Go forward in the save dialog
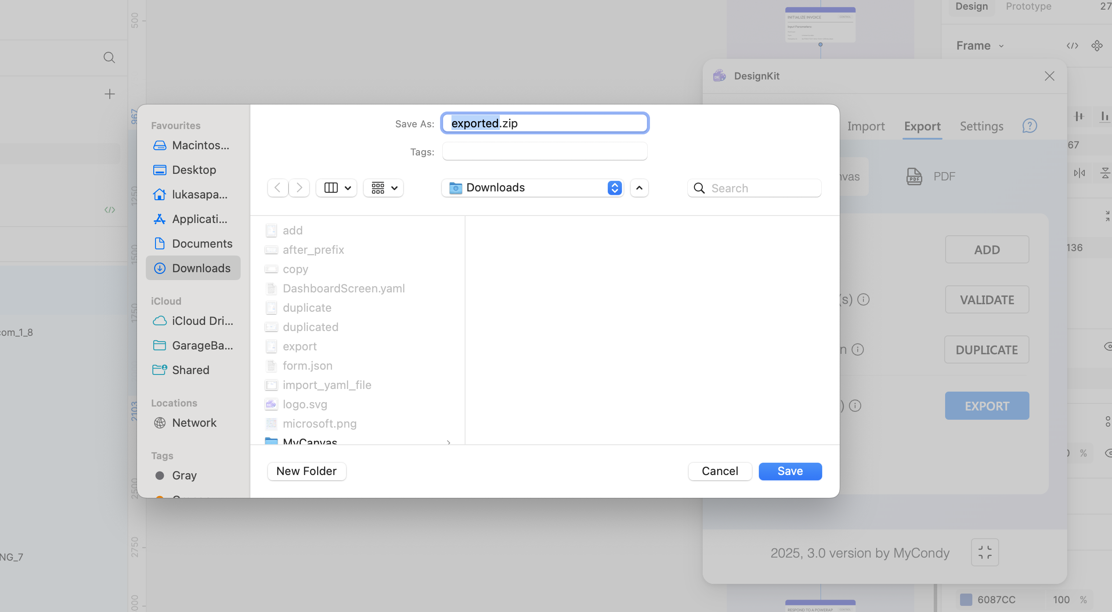This screenshot has height=612, width=1112. pyautogui.click(x=299, y=188)
